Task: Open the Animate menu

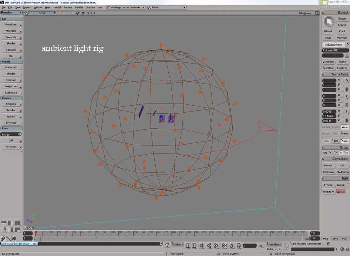Action: pyautogui.click(x=68, y=7)
